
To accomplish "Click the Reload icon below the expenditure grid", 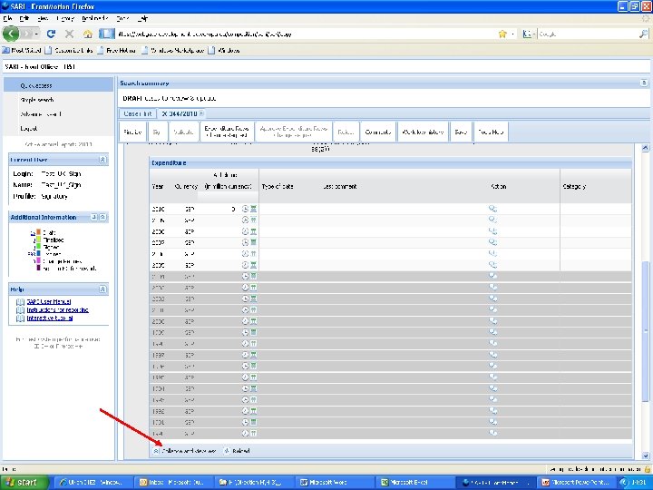I will tap(228, 450).
